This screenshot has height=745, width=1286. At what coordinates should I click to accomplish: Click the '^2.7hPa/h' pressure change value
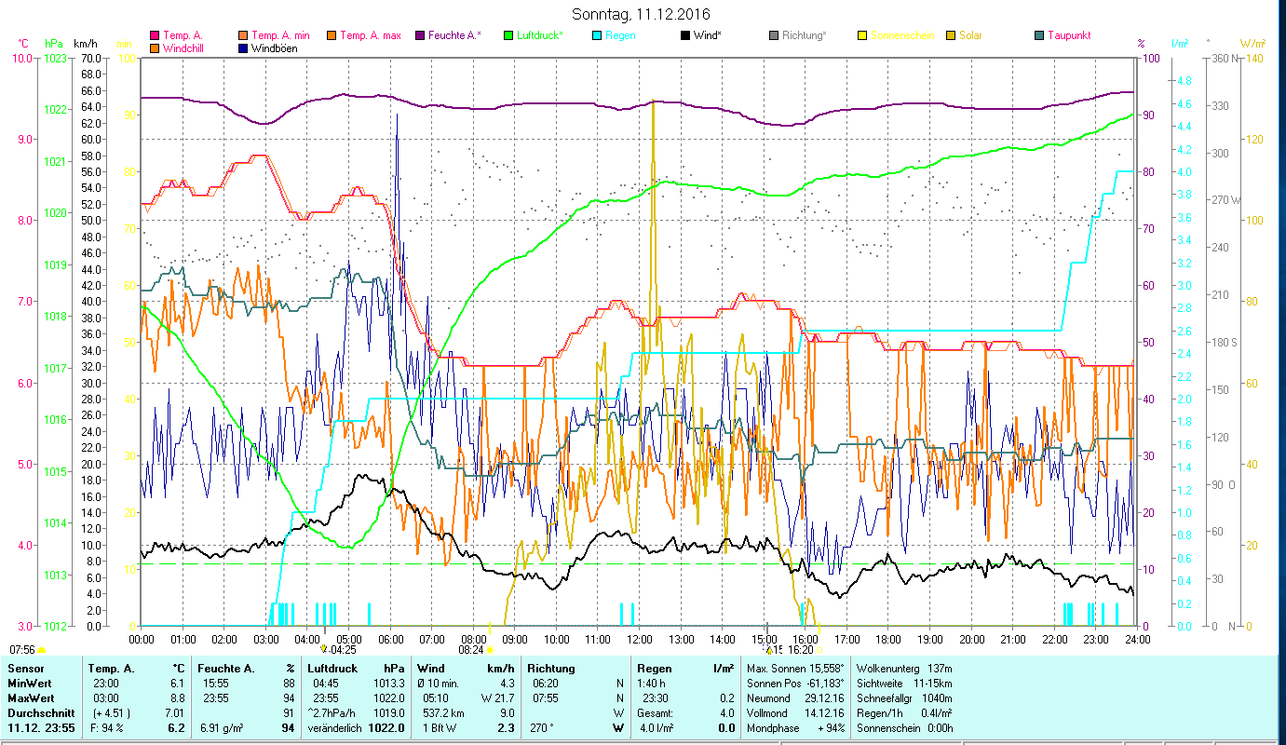click(x=332, y=713)
